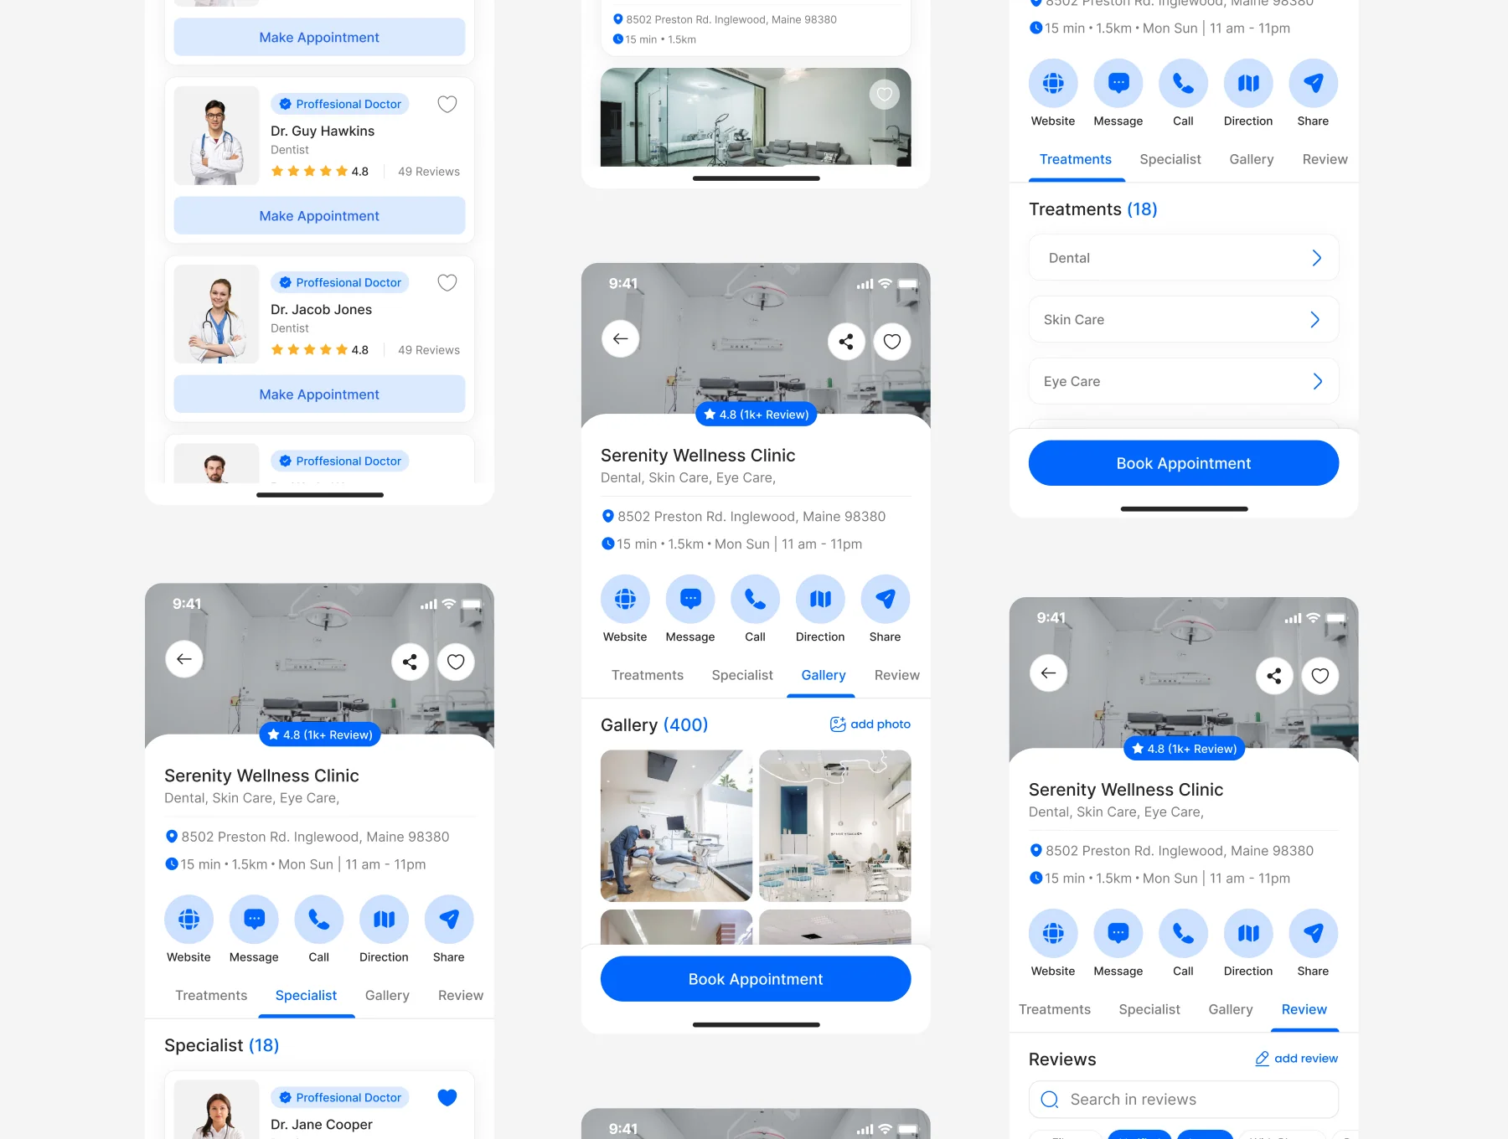The image size is (1508, 1139).
Task: Open Dr. Jacob Jones profile photo
Action: tap(216, 314)
